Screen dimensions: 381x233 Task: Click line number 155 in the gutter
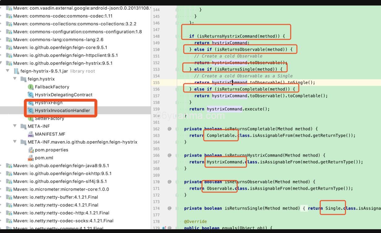pos(156,83)
